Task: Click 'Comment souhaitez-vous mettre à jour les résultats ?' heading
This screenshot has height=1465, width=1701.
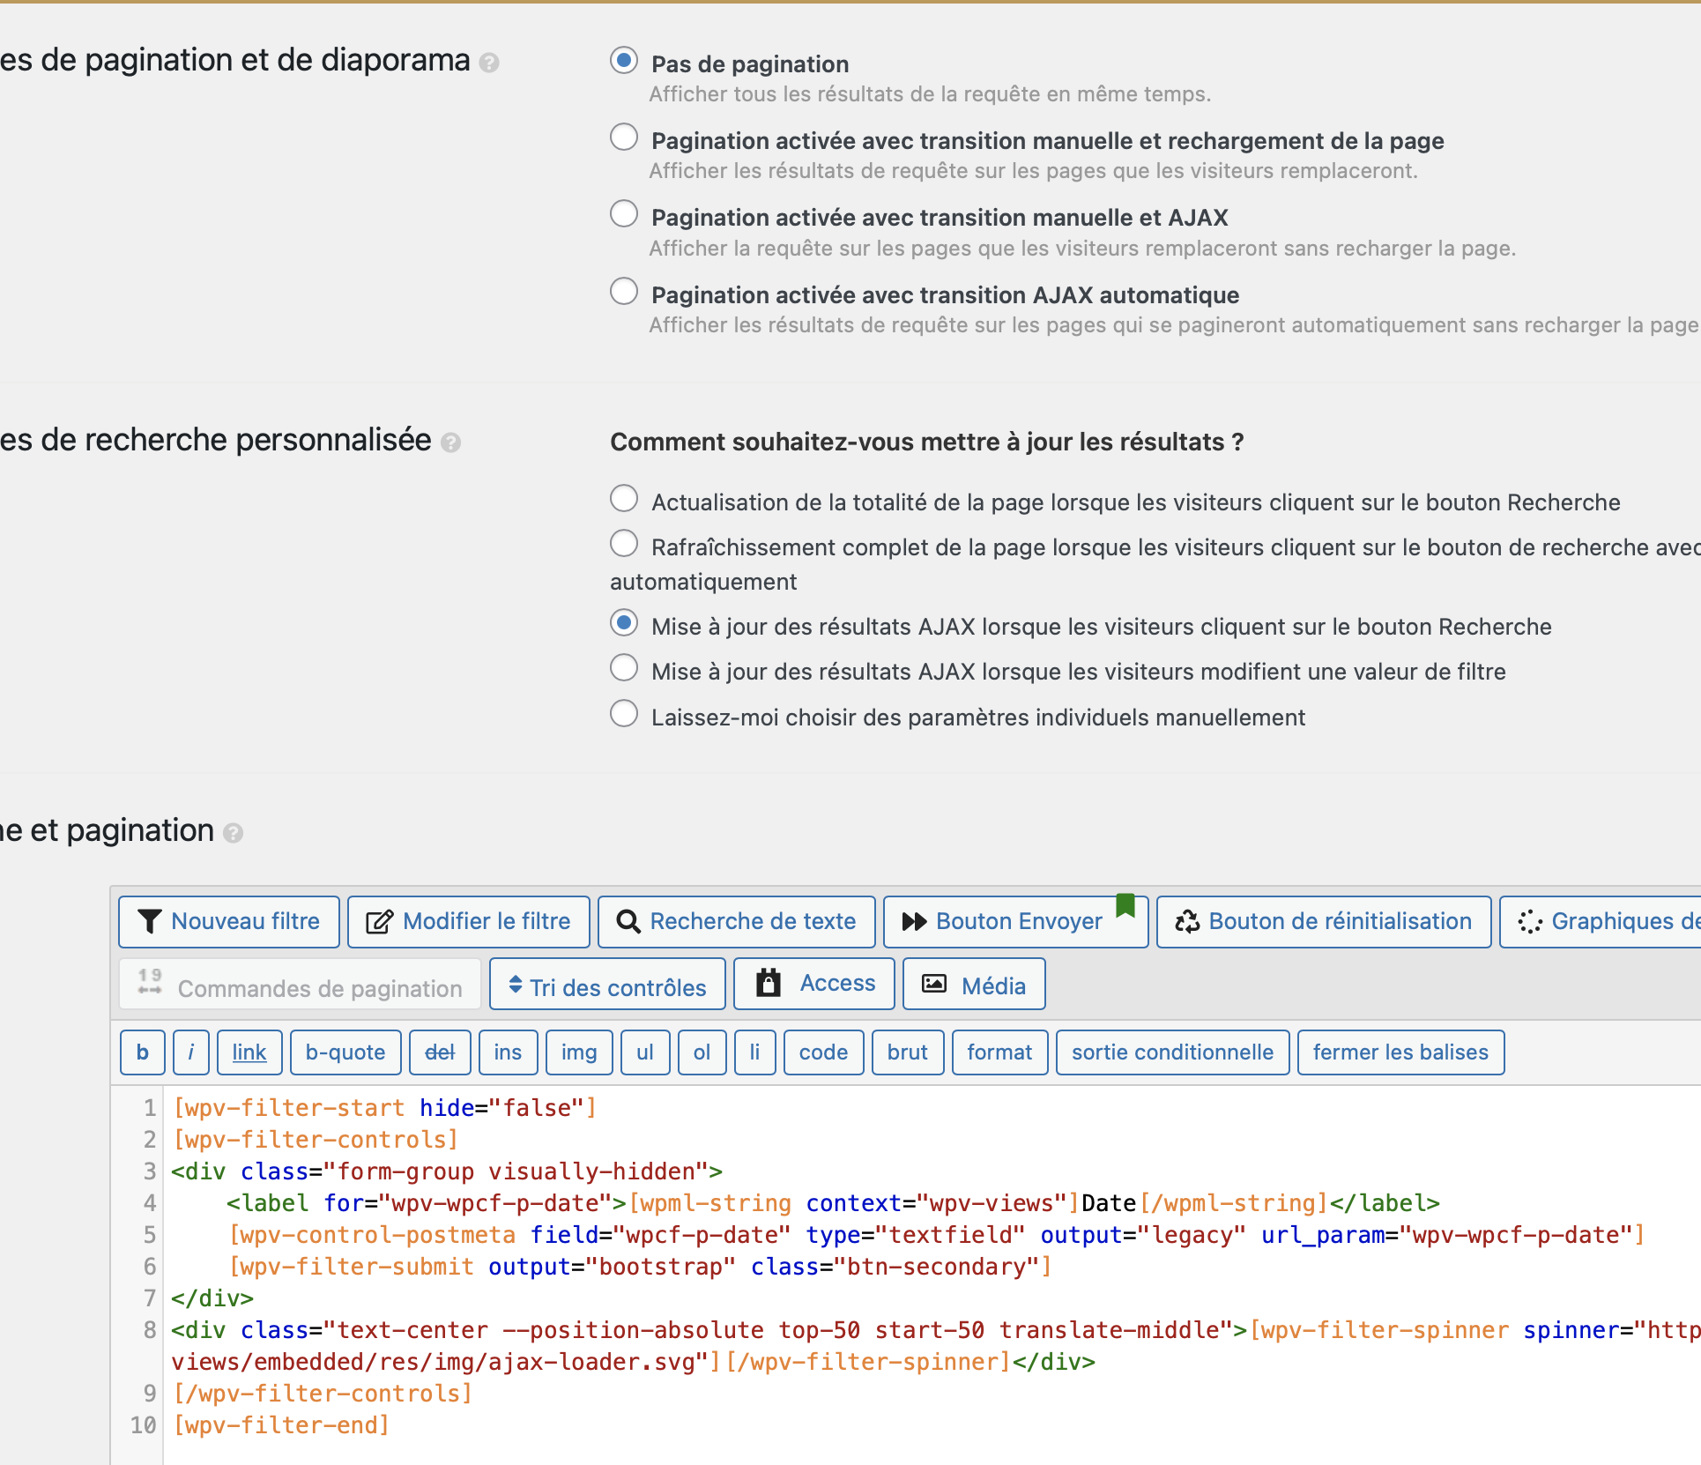Action: [x=927, y=442]
